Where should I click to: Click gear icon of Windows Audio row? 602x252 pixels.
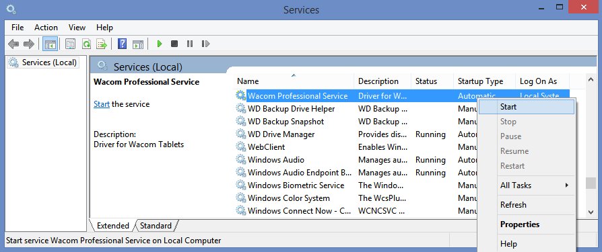tap(240, 160)
